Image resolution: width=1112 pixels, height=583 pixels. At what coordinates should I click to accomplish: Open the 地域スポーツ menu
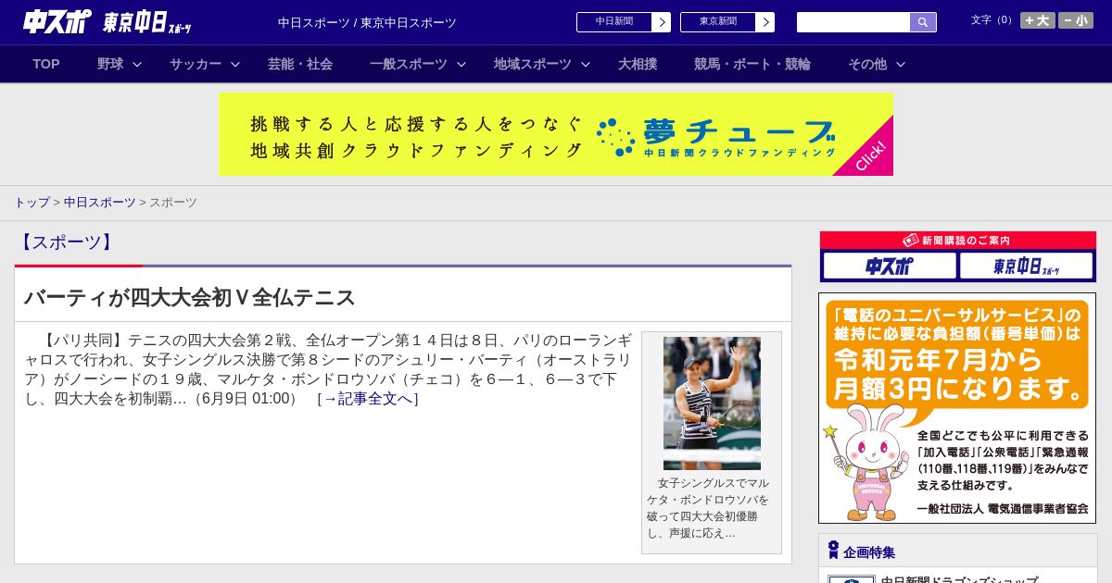point(533,64)
